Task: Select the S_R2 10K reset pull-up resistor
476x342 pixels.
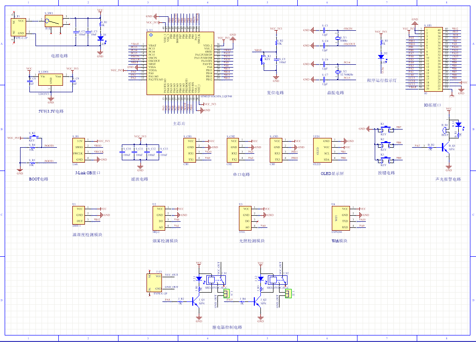Action: click(x=276, y=42)
